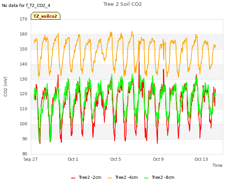Click the 150 y-axis tick label

(23, 49)
